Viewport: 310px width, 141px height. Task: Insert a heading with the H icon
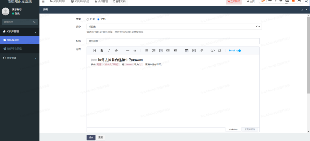(95, 51)
